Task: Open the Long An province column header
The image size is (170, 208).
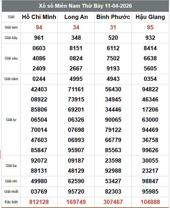Action: click(x=76, y=17)
